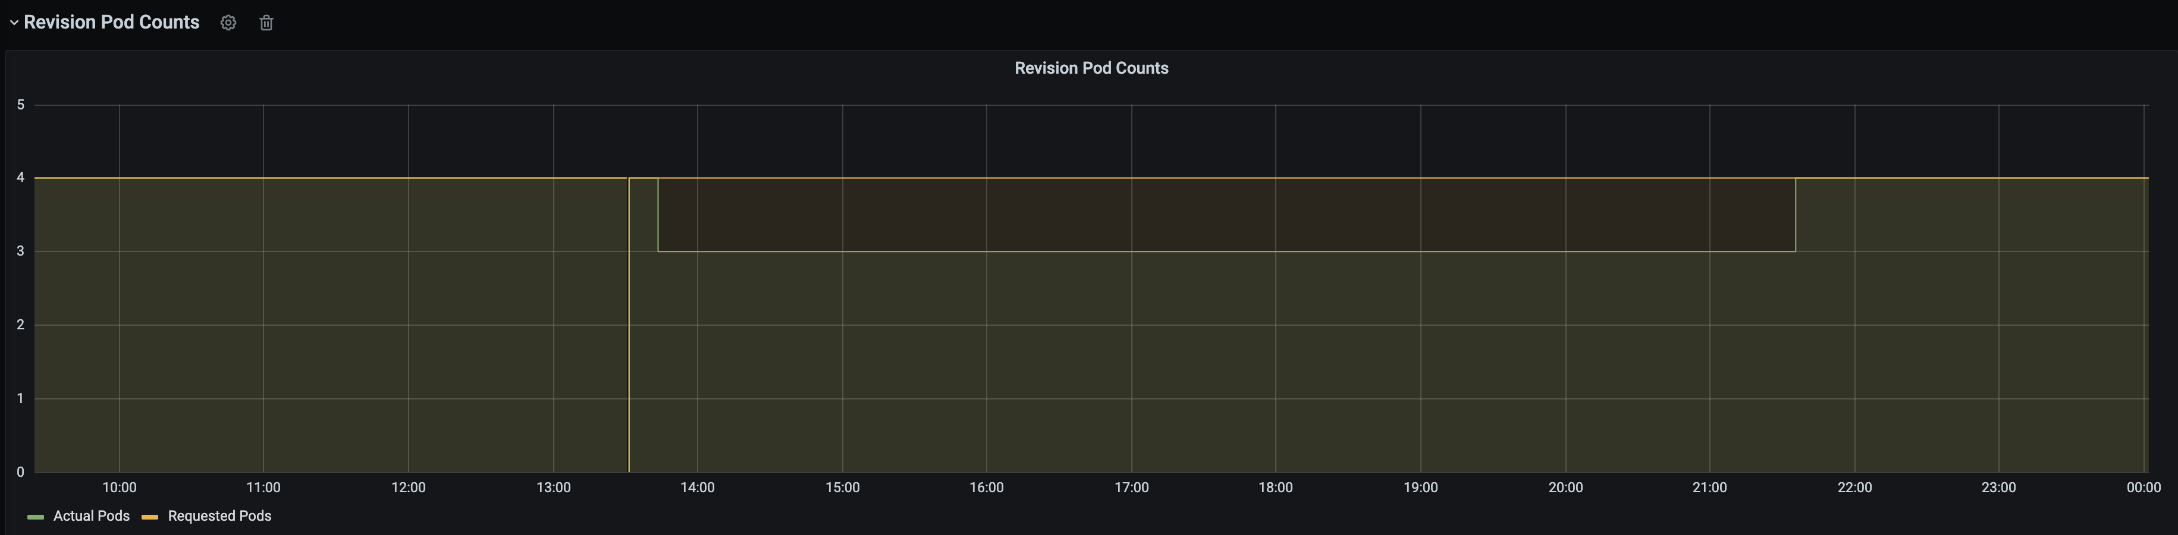Screen dimensions: 2178x535
Task: Click the y-axis label 0
Action: [20, 473]
